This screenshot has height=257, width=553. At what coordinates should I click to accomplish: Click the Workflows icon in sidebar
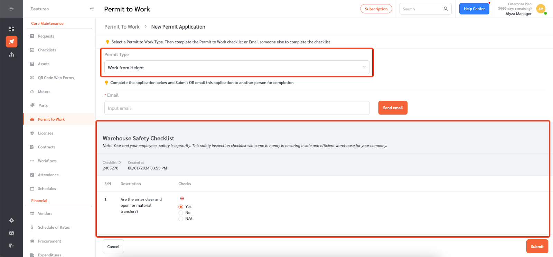click(x=32, y=161)
